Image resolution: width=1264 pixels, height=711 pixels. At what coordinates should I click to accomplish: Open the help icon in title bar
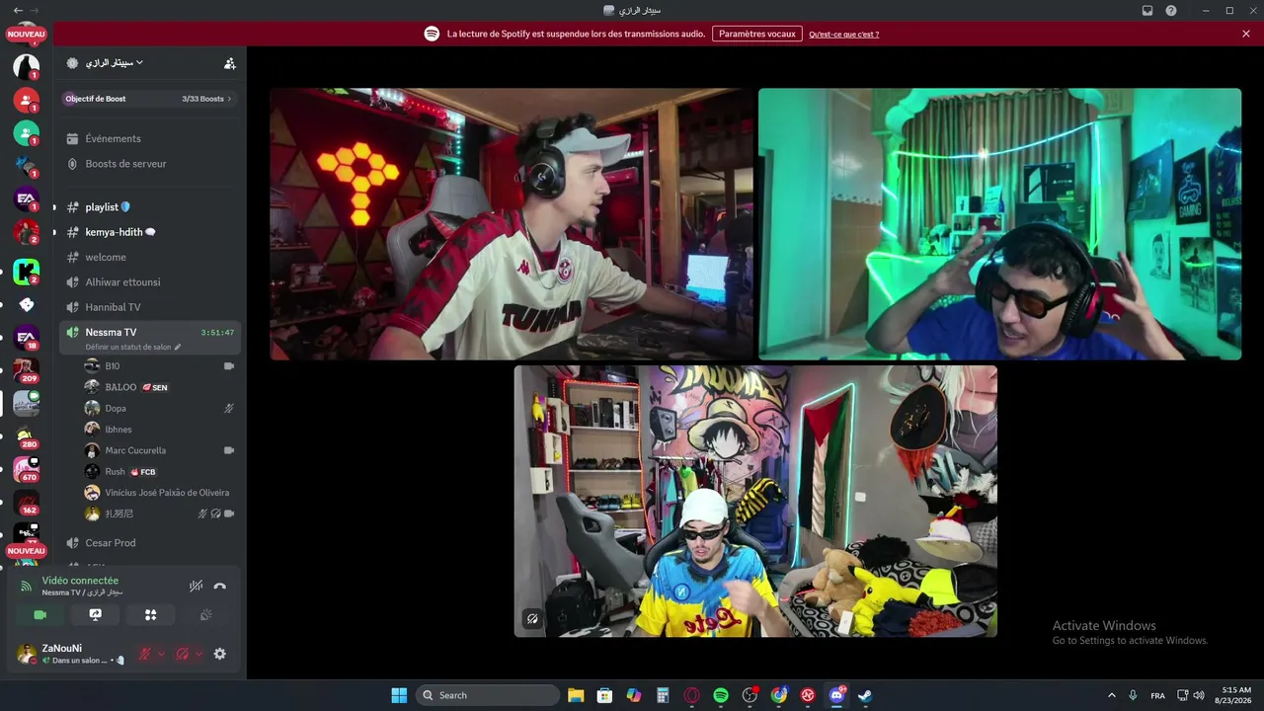coord(1171,11)
